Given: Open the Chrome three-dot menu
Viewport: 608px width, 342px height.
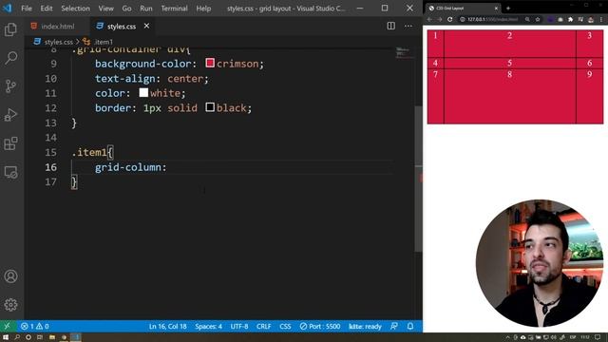Looking at the screenshot, I should click(x=601, y=19).
